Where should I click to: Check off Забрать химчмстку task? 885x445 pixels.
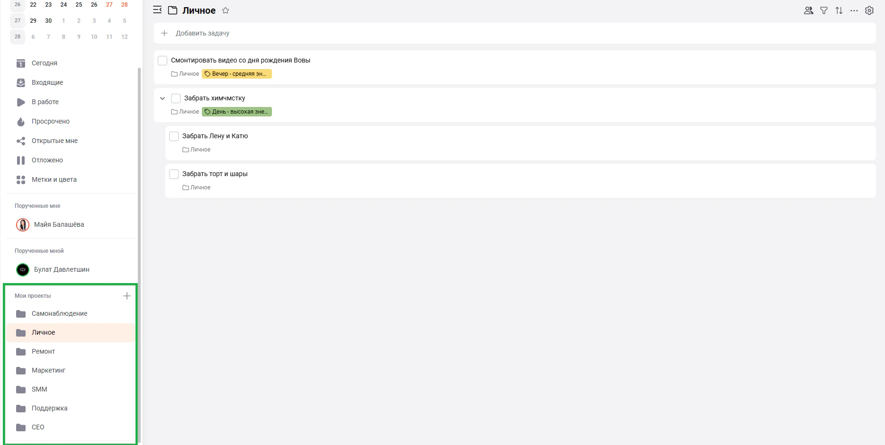point(176,98)
